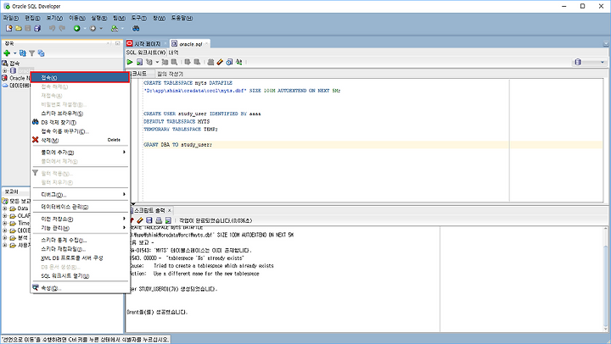Open the 도움말 (Help) menu
This screenshot has width=611, height=344.
pos(182,18)
